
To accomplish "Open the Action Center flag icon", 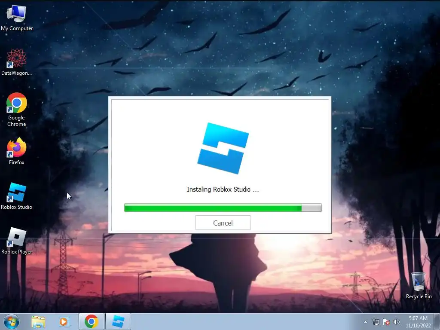I will (x=386, y=322).
